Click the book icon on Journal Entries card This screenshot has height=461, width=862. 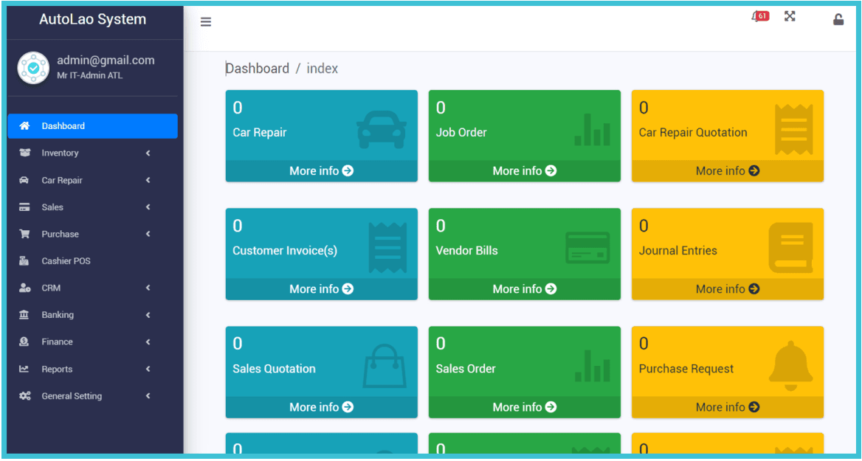[x=790, y=248]
